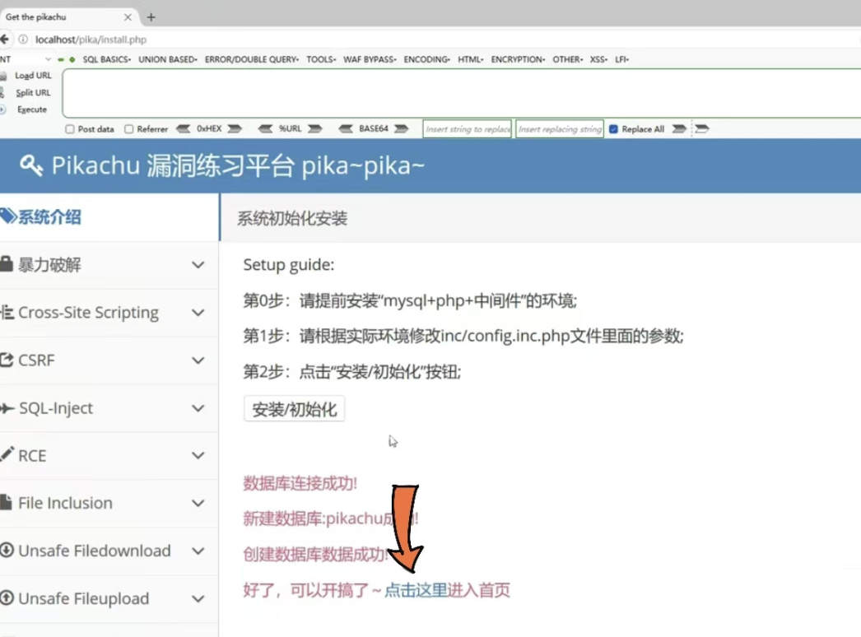Screen dimensions: 861x637
Task: Click the left arrow before %URL
Action: click(x=265, y=128)
